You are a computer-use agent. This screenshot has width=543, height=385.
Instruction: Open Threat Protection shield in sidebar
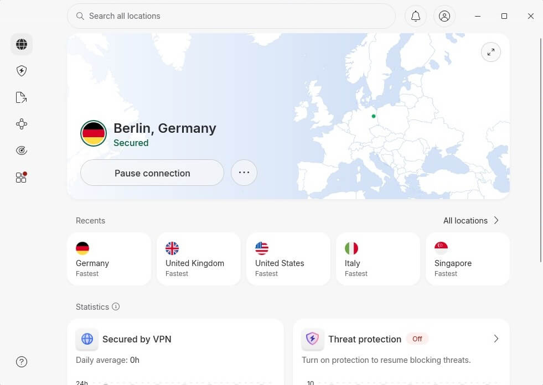(22, 71)
